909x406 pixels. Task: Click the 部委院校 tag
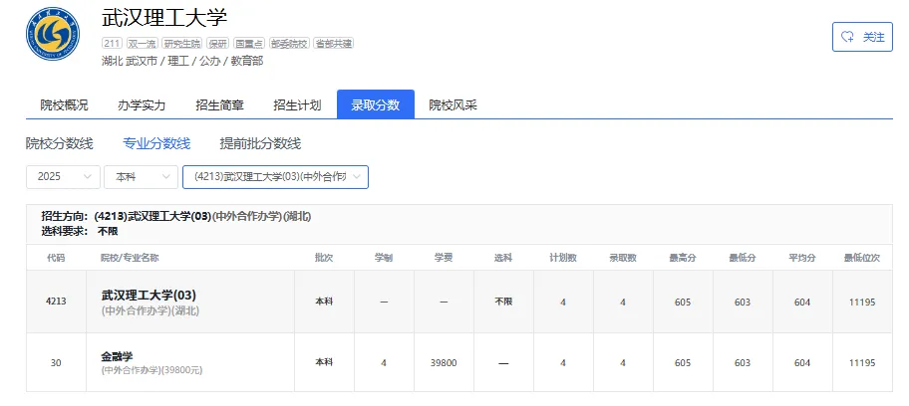289,44
